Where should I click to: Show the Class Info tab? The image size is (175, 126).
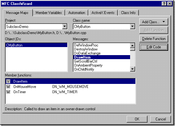(x=128, y=13)
